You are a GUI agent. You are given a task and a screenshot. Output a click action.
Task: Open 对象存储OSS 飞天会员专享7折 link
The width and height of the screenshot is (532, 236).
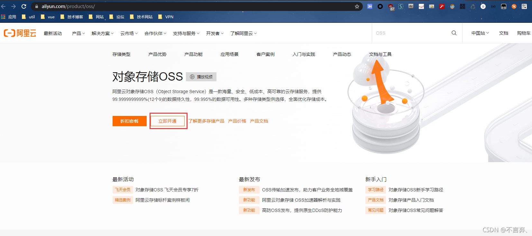[x=167, y=190]
